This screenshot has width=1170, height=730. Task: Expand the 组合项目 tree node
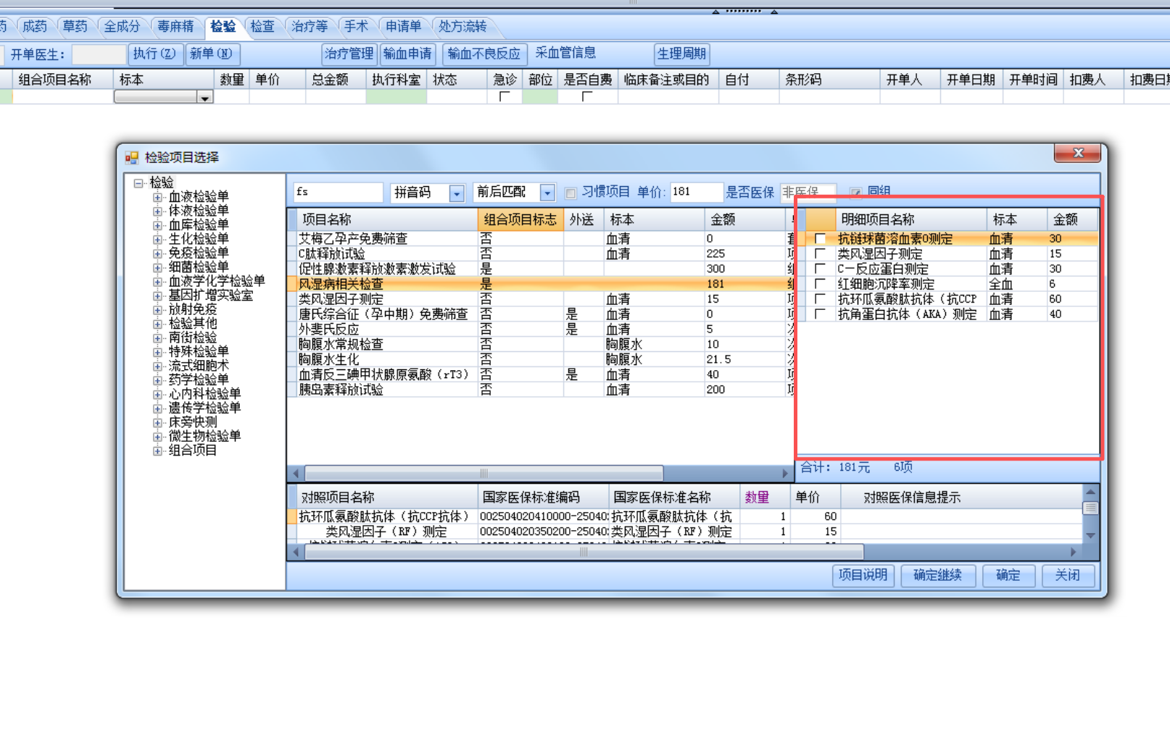pyautogui.click(x=157, y=450)
